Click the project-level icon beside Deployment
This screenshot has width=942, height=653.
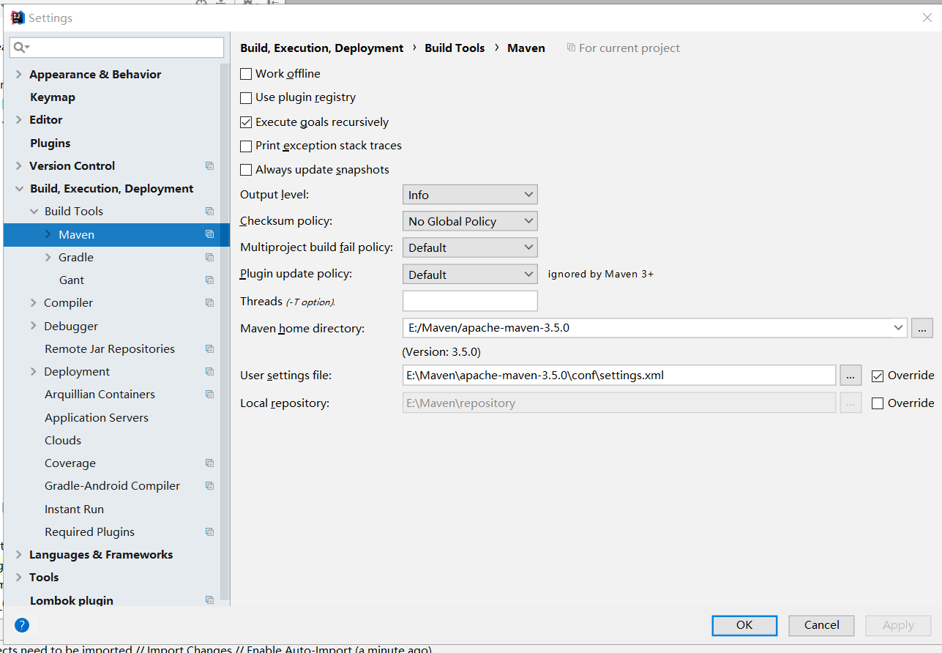(210, 372)
